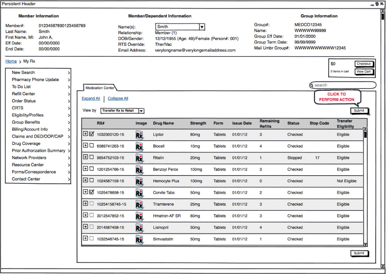Open the Rx image icon for Simvastatin

[x=139, y=239]
